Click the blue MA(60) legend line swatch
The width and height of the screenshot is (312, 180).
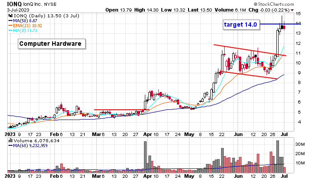(10, 146)
